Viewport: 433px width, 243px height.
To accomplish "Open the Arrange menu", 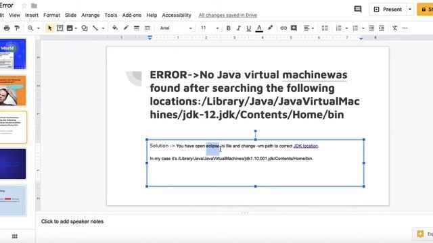I will point(90,15).
